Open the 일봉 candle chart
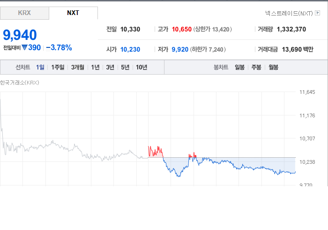 click(x=240, y=67)
